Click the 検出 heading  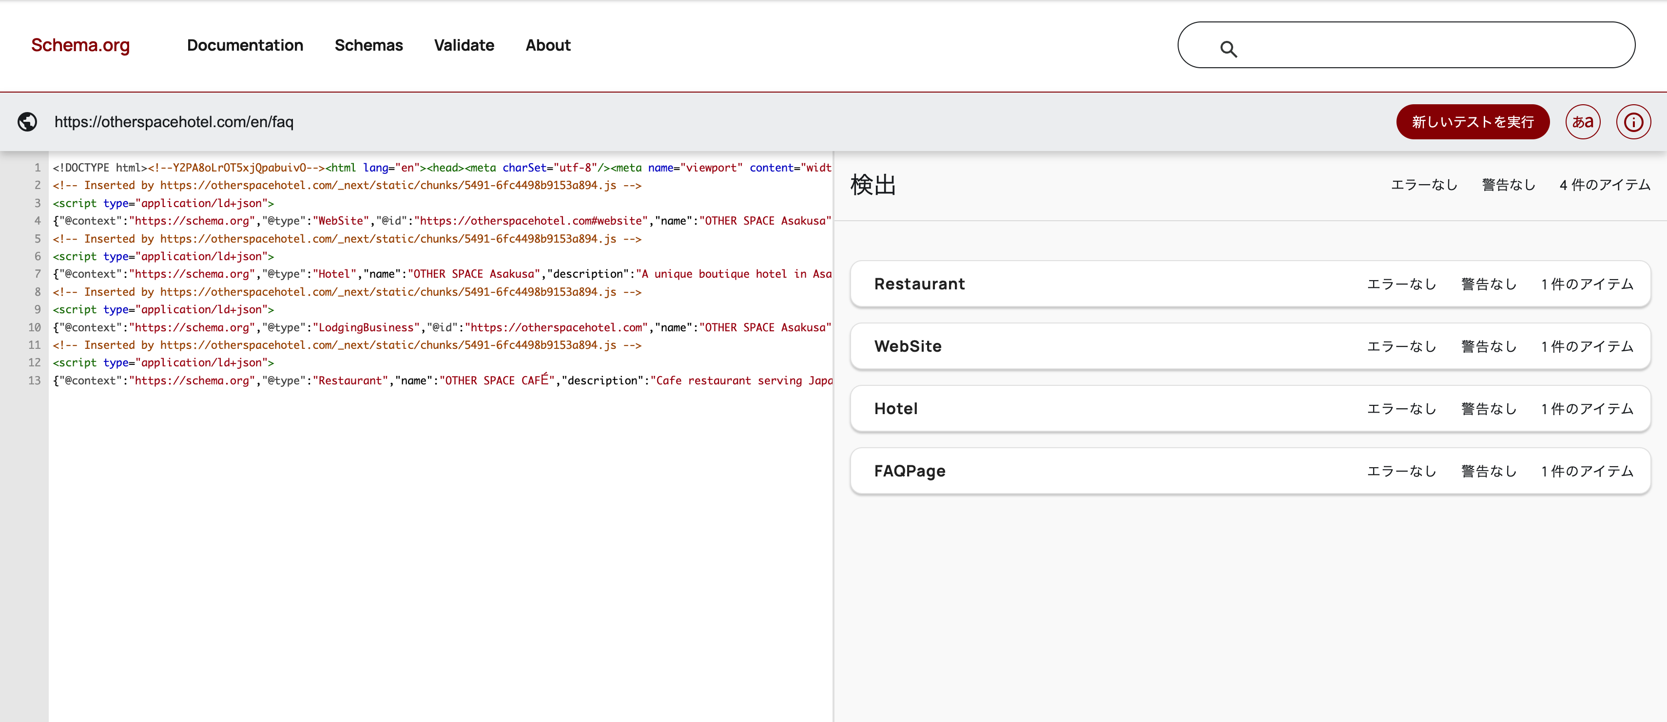872,185
